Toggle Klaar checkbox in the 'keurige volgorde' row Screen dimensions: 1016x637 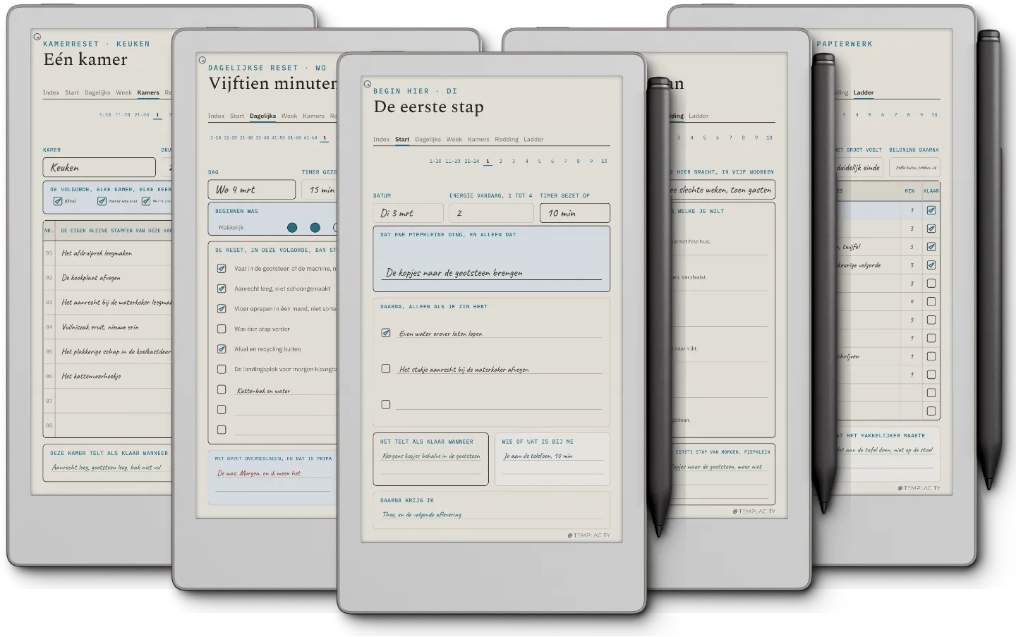coord(931,265)
